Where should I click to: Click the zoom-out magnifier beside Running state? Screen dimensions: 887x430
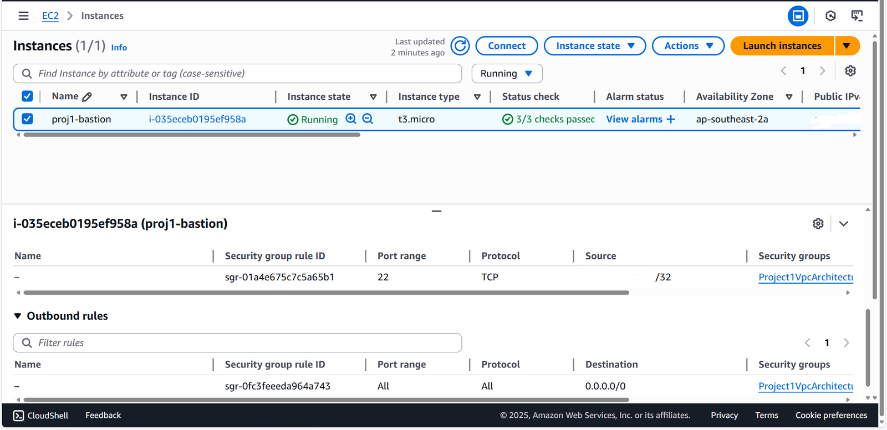pyautogui.click(x=368, y=119)
